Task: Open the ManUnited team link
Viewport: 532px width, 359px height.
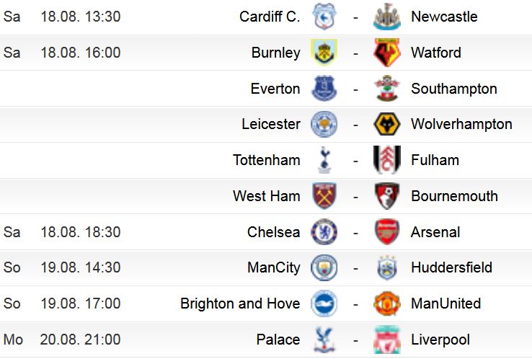Action: (x=445, y=303)
